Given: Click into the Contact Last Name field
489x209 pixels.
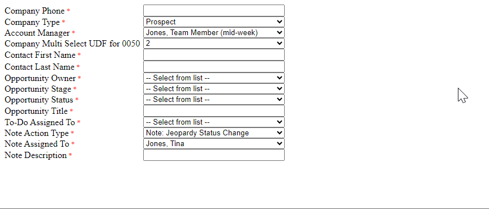Looking at the screenshot, I should pyautogui.click(x=214, y=67).
